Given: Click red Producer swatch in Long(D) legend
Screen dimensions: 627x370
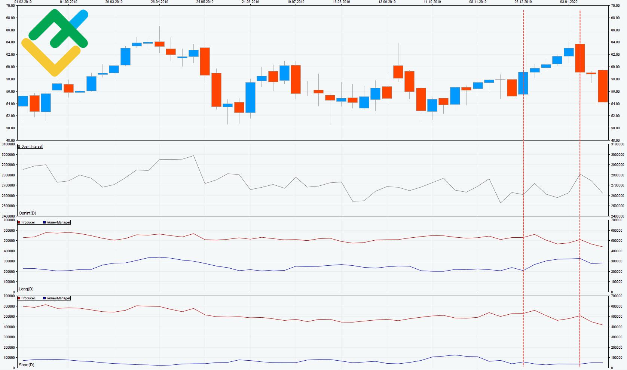Looking at the screenshot, I should pyautogui.click(x=19, y=222).
